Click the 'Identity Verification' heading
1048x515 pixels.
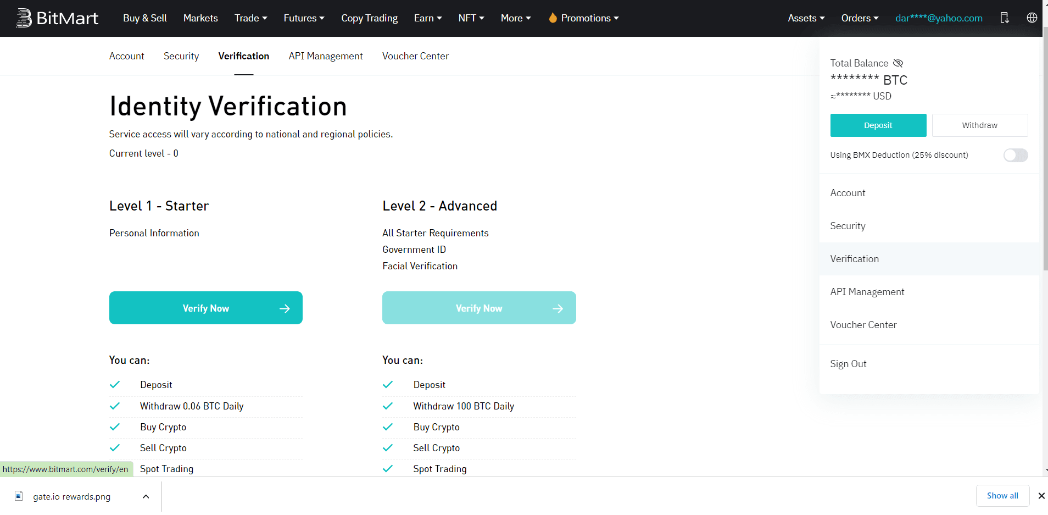pos(228,106)
